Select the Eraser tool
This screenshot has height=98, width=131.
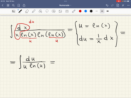pos(27,11)
